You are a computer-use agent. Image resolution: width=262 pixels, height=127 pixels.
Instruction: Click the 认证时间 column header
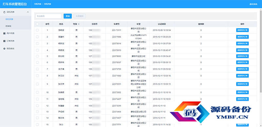point(162,24)
